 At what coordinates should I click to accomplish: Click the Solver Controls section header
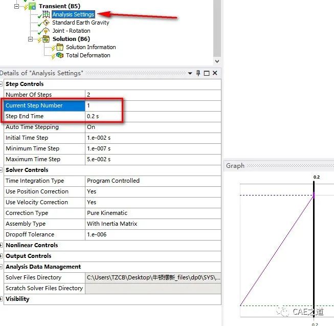click(112, 170)
